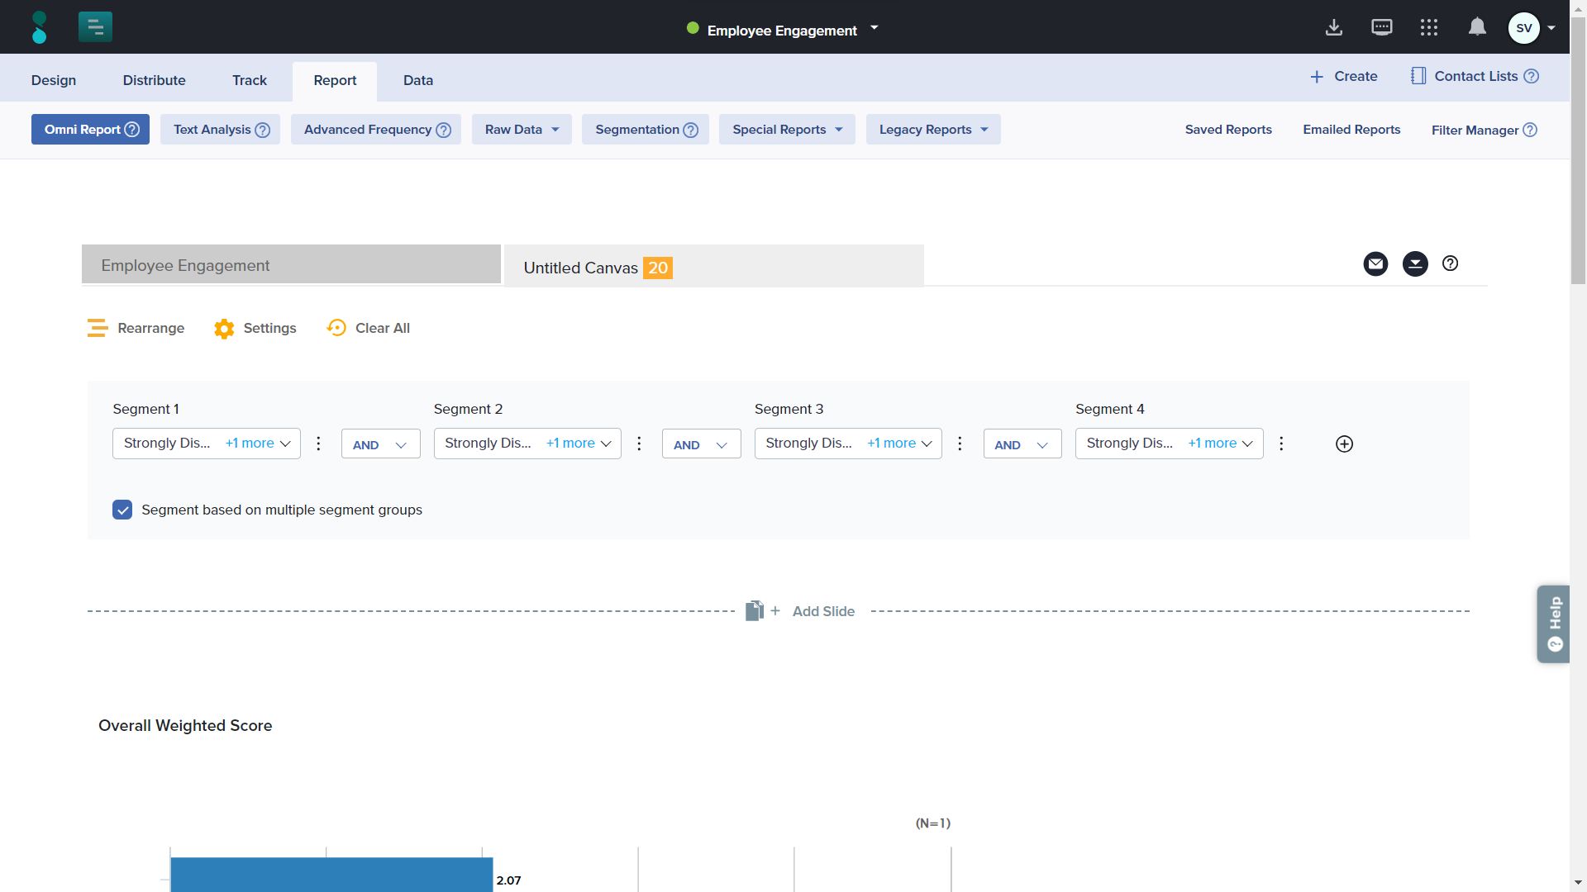
Task: Click the download icon in top bar
Action: coord(1333,27)
